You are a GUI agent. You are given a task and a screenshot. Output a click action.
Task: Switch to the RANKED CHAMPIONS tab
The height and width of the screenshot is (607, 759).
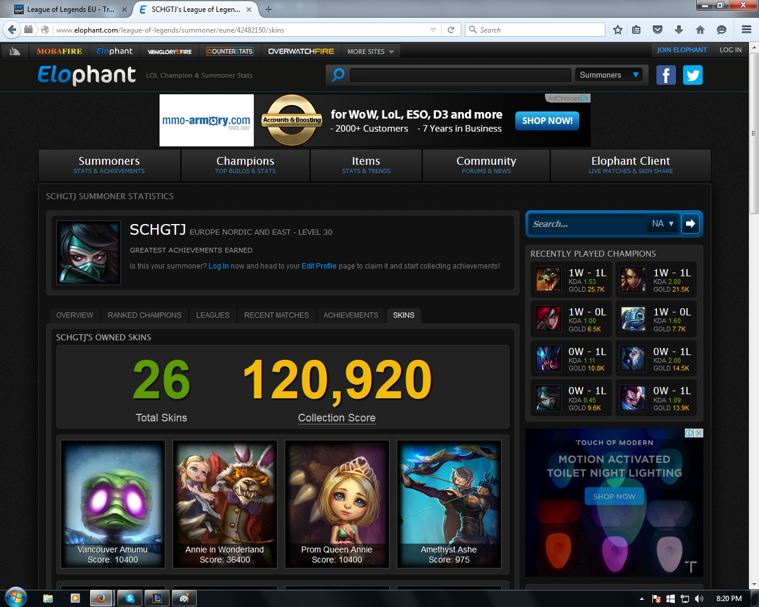pyautogui.click(x=145, y=315)
